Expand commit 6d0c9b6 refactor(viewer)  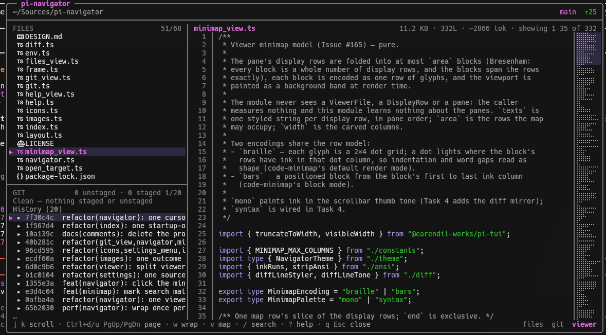19,267
